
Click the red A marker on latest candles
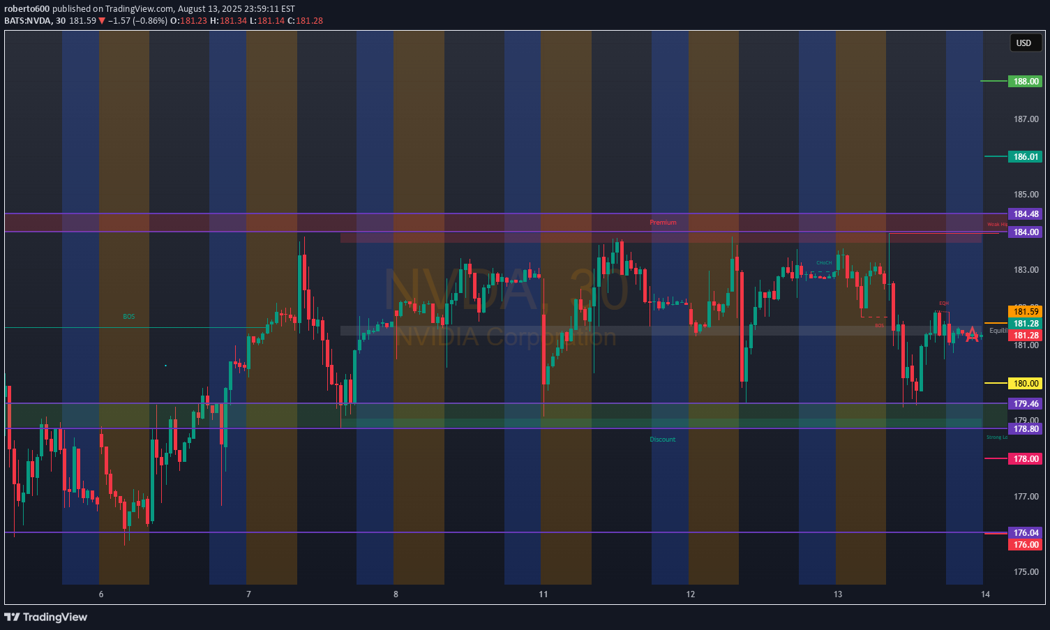(x=972, y=335)
